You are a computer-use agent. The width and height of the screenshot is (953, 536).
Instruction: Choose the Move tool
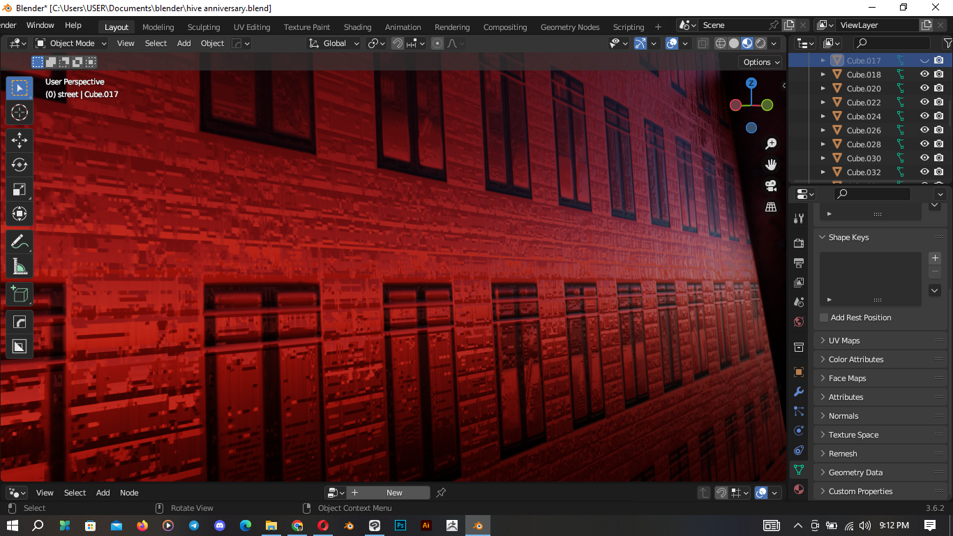point(19,140)
